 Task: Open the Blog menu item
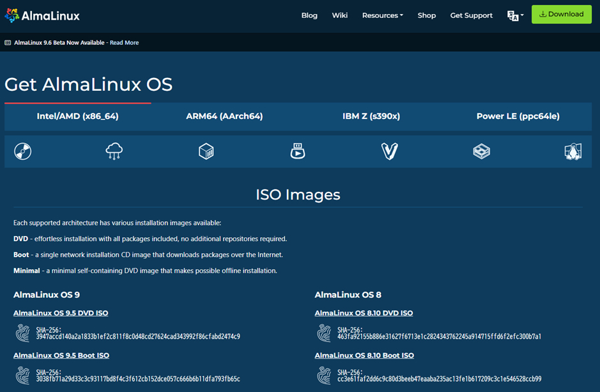pyautogui.click(x=309, y=15)
